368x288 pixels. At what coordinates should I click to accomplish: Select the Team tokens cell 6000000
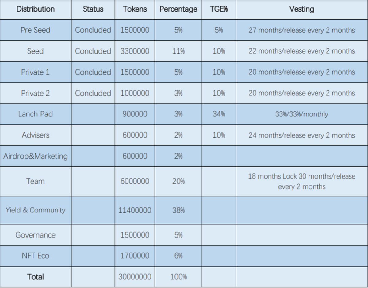click(135, 181)
